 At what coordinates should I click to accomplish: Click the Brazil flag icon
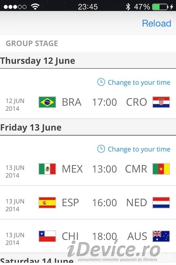point(47,102)
